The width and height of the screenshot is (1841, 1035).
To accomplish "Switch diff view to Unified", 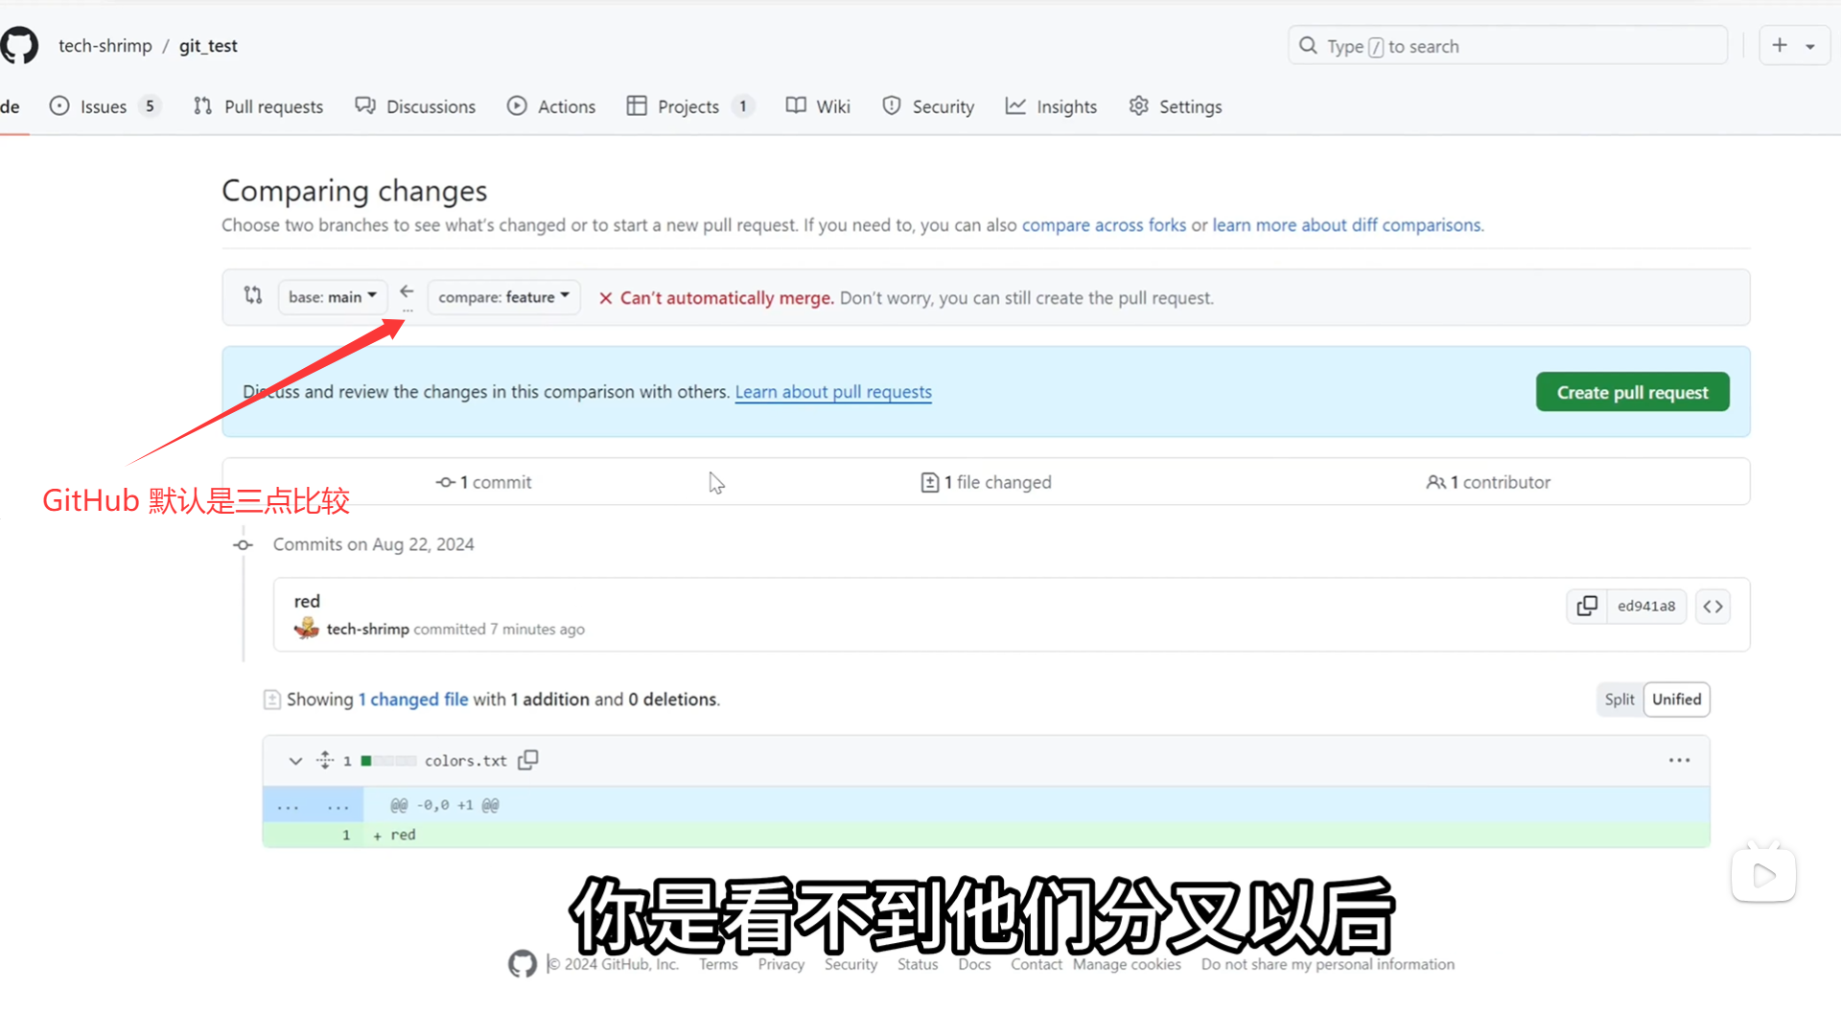I will pyautogui.click(x=1676, y=700).
